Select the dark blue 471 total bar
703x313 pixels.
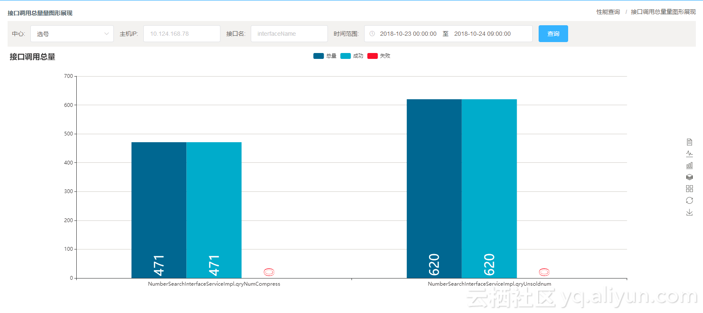coord(159,210)
